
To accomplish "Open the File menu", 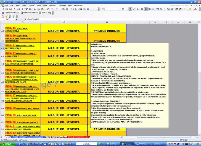I will click(x=7, y=6).
